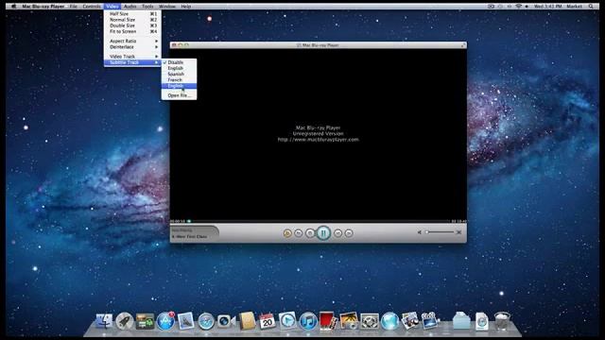The height and width of the screenshot is (340, 605).
Task: Open the File menu in the menu bar
Action: [x=74, y=7]
